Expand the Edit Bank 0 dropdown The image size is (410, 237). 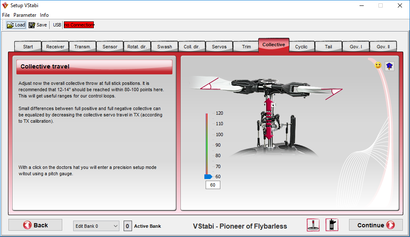coord(96,226)
